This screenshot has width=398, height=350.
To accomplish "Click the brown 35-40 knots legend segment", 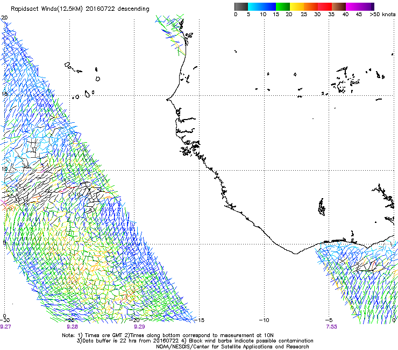I will pos(339,6).
